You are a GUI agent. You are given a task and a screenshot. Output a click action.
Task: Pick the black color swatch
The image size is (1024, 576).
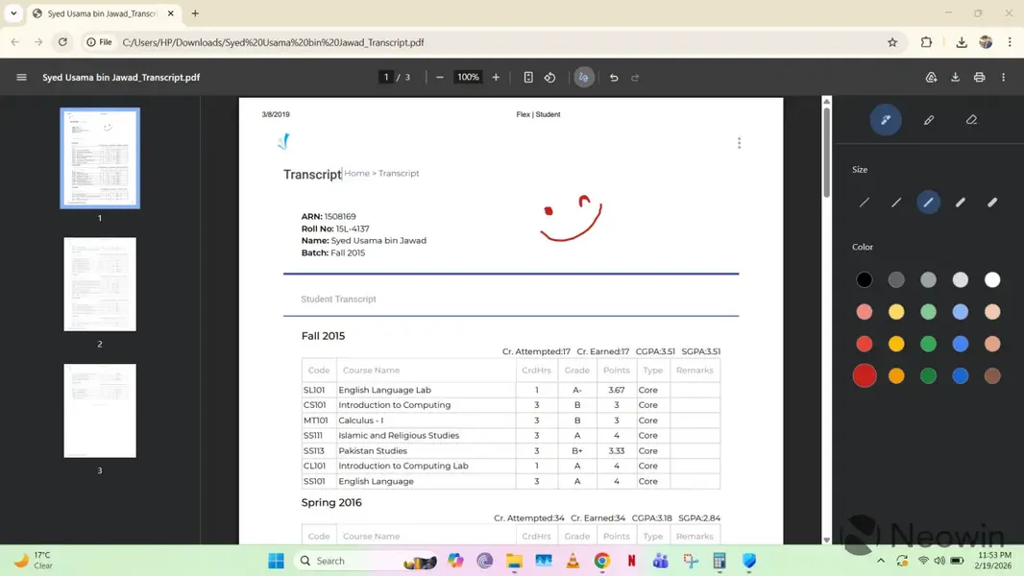coord(865,279)
